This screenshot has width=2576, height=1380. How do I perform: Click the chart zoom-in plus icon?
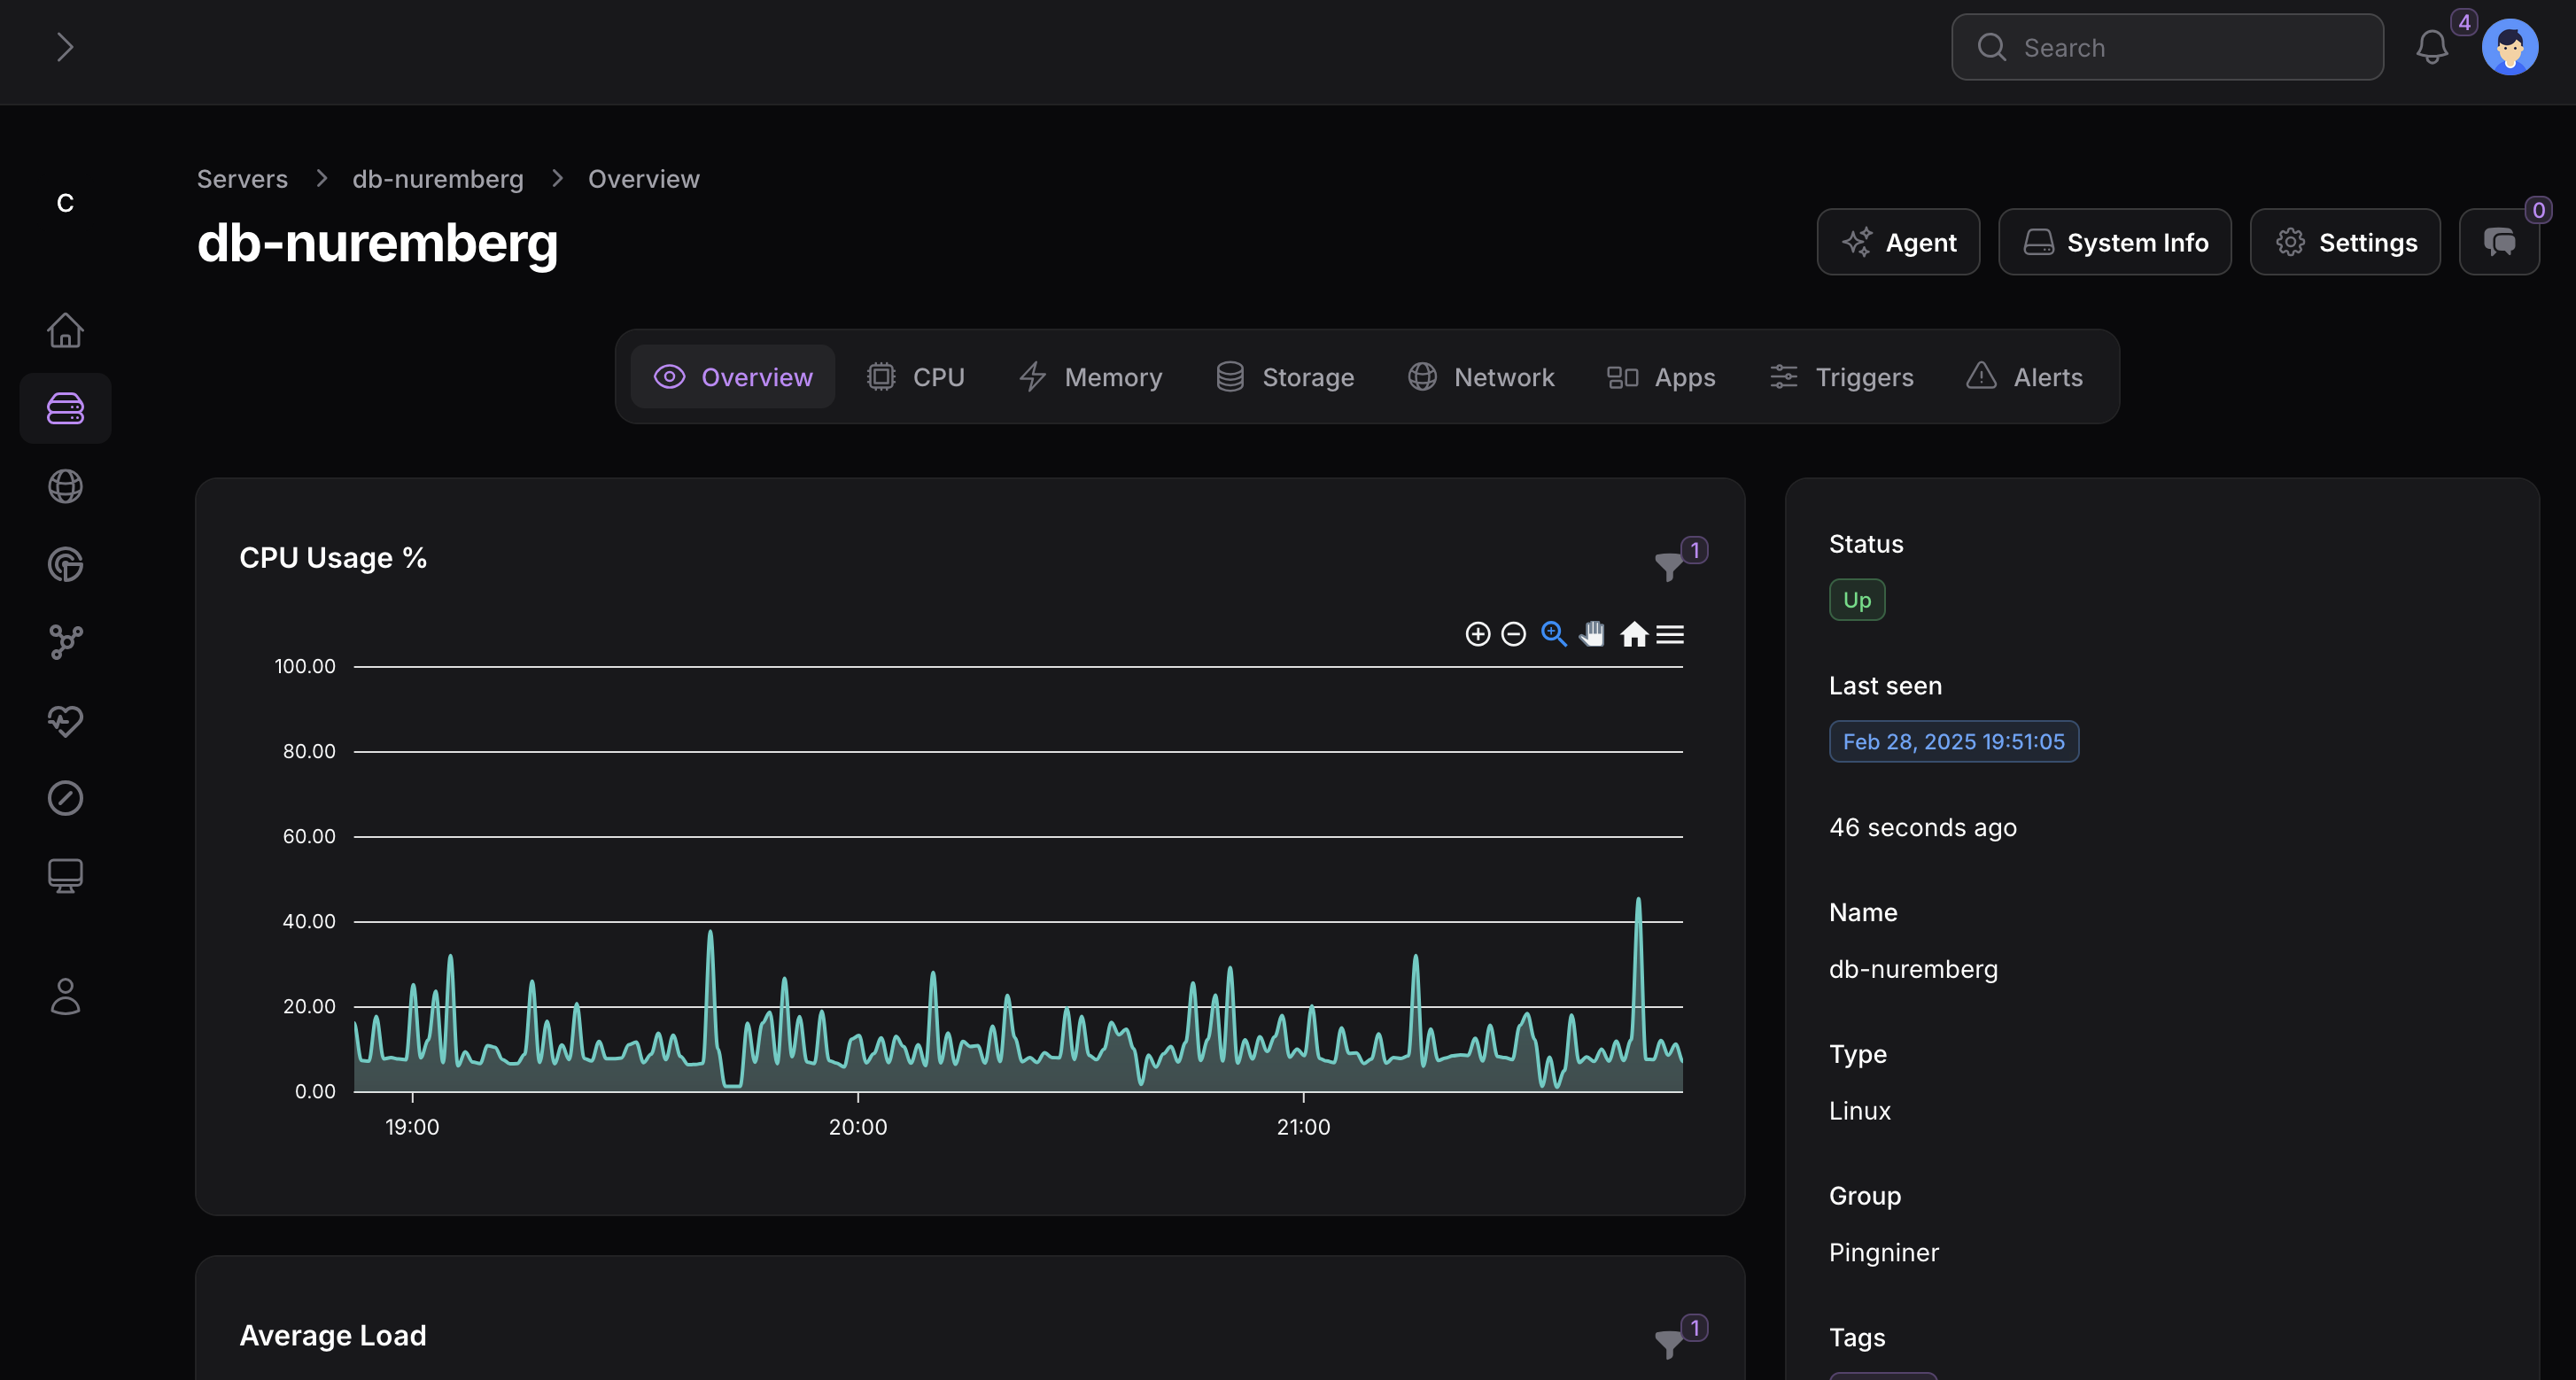click(1477, 634)
